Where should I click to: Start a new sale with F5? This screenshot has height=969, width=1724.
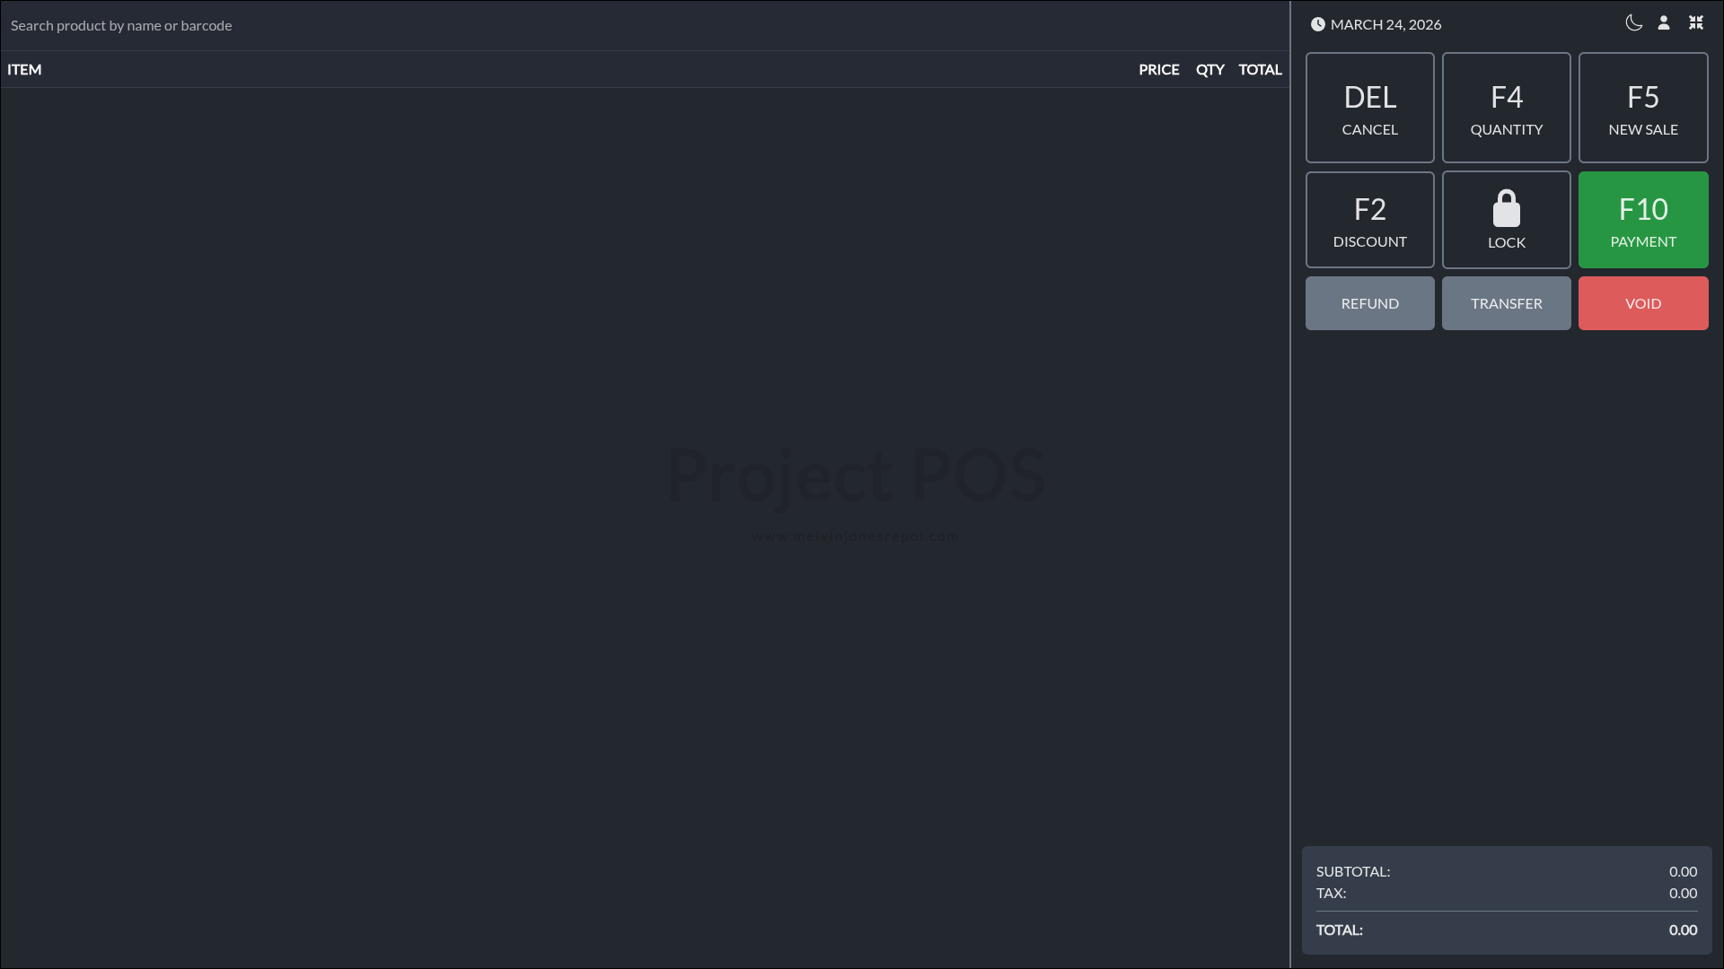click(1642, 108)
